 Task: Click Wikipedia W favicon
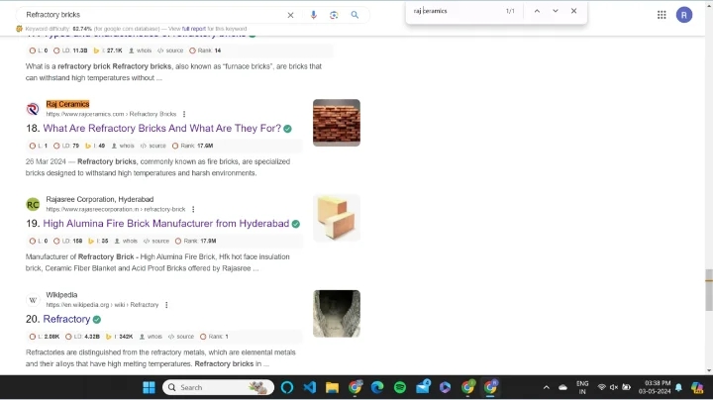tap(33, 300)
